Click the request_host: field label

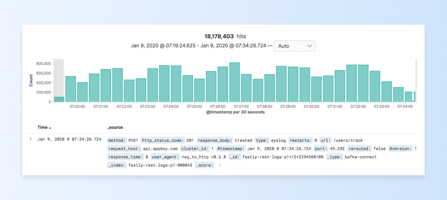coord(125,149)
